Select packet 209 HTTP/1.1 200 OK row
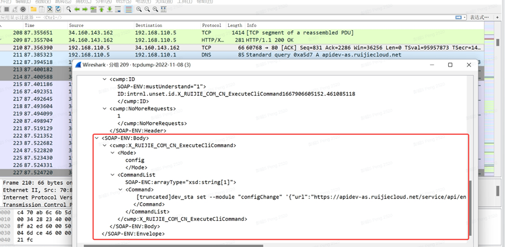Viewport: 505px width, 247px height. coord(242,40)
